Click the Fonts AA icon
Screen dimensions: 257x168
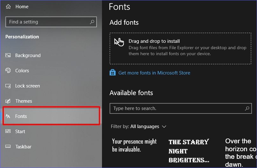[x=8, y=116]
